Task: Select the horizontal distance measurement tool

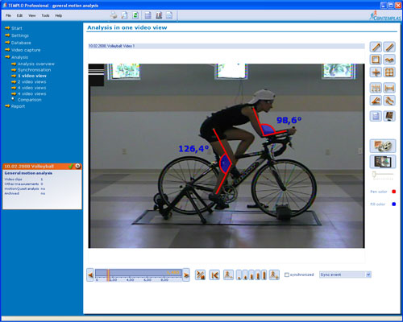Action: coord(389,88)
